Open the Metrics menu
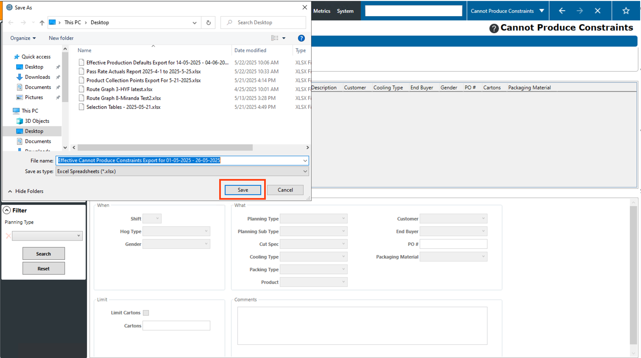641x358 pixels. tap(322, 11)
